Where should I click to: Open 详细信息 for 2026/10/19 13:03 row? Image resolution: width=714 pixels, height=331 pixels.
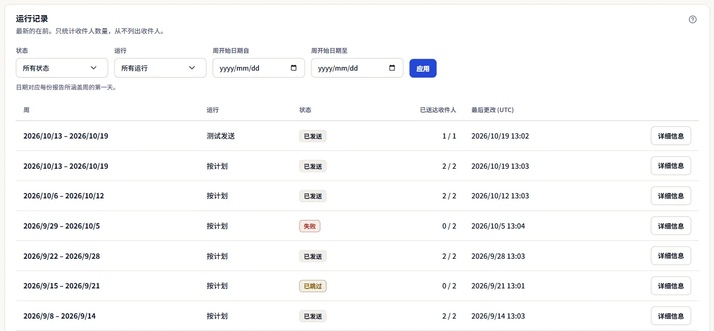click(x=671, y=166)
